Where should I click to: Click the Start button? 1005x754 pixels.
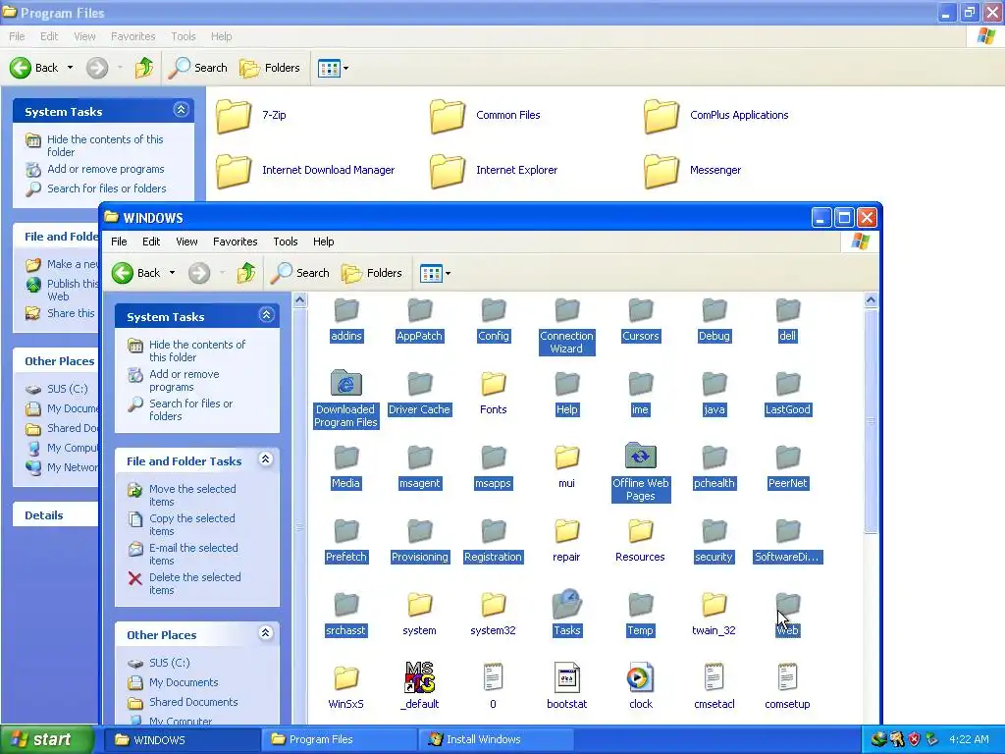tap(47, 740)
